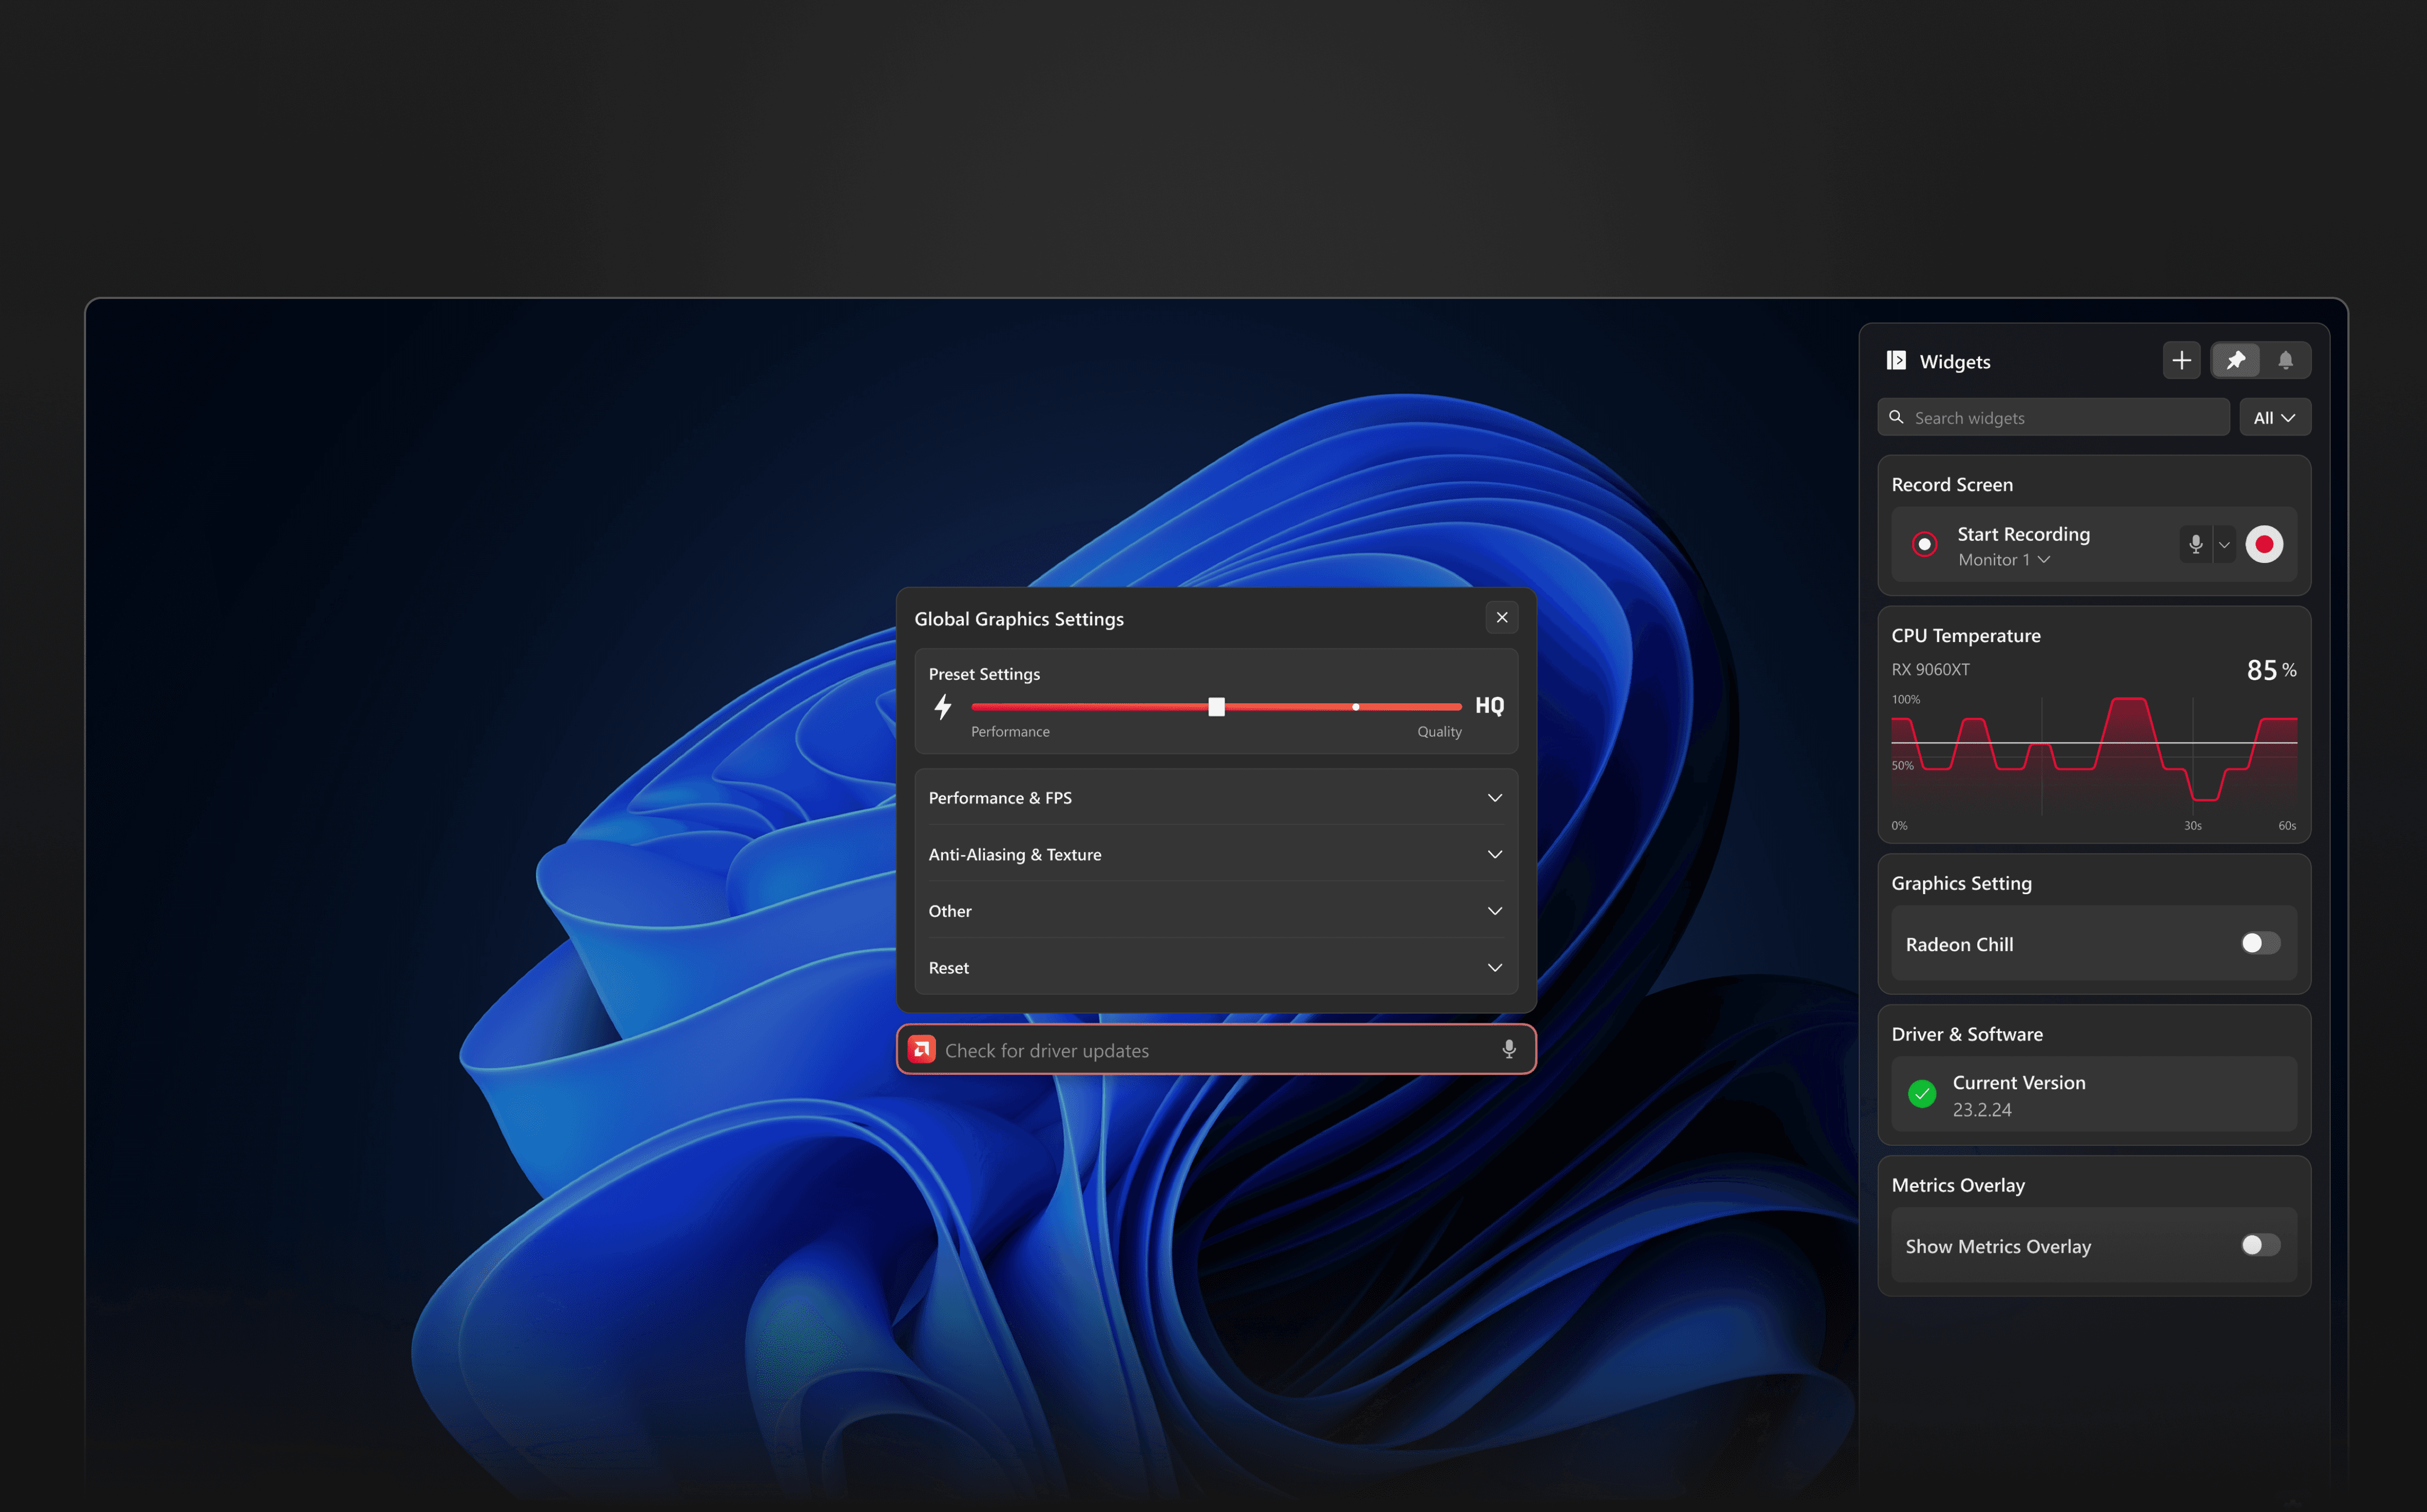The height and width of the screenshot is (1512, 2427).
Task: Open the Monitor 1 dropdown
Action: 2004,560
